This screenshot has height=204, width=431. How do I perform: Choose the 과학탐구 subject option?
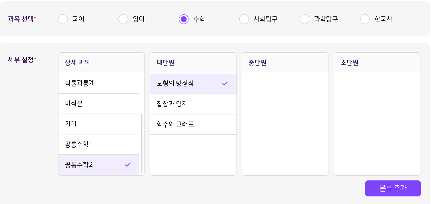click(x=305, y=19)
